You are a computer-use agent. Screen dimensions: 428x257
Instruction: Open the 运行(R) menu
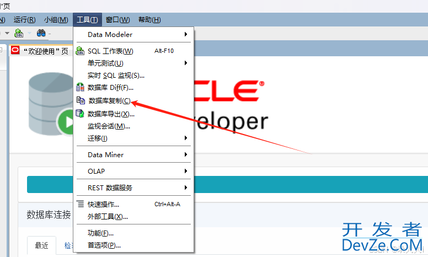point(25,20)
